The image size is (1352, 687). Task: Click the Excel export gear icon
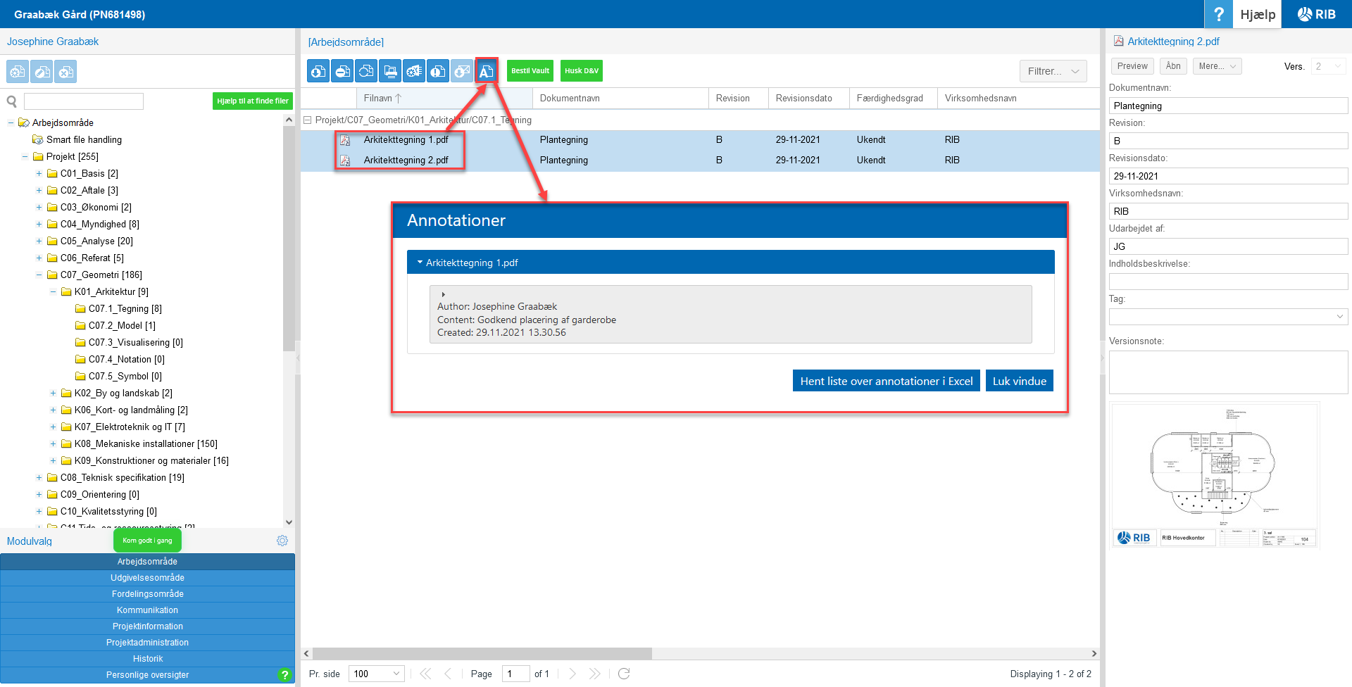click(x=414, y=71)
